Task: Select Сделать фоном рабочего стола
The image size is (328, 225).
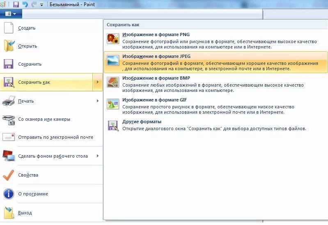Action: (x=51, y=156)
